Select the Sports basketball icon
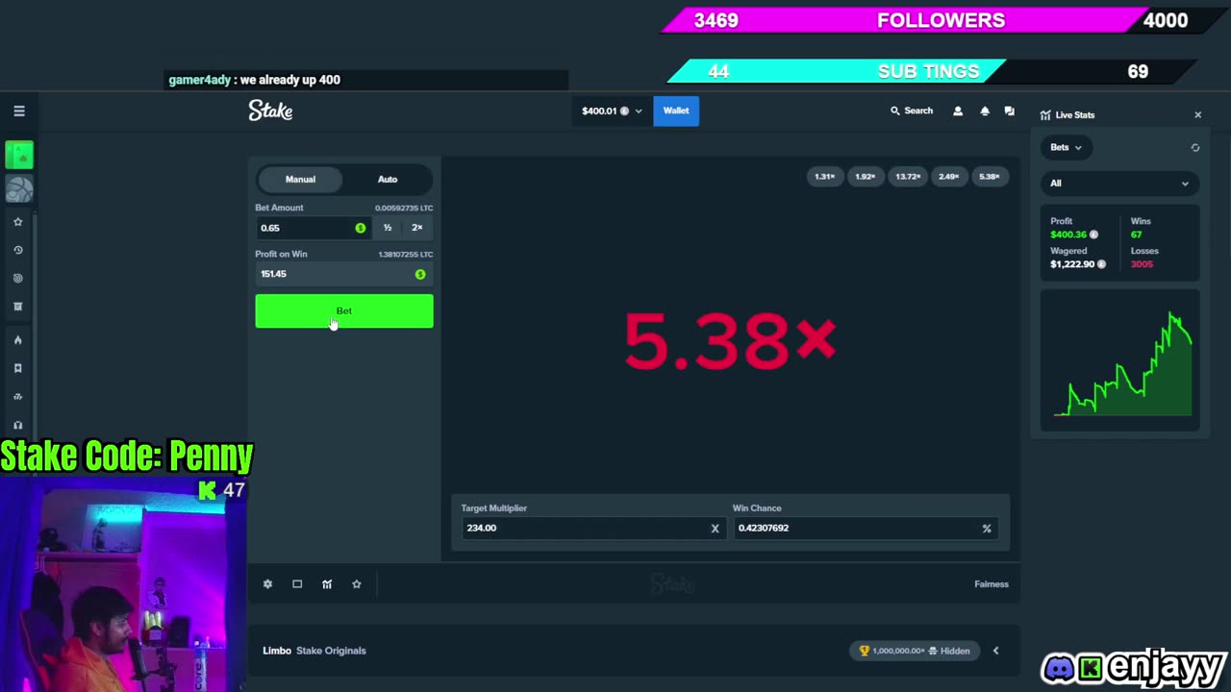The height and width of the screenshot is (692, 1231). point(19,189)
